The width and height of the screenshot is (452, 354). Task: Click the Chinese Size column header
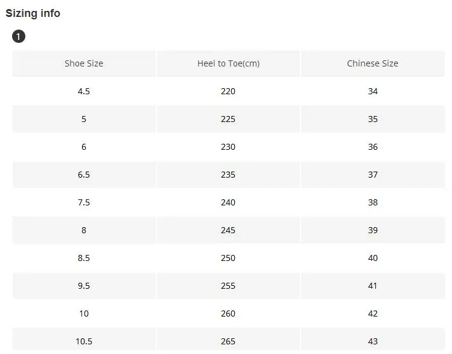(372, 63)
